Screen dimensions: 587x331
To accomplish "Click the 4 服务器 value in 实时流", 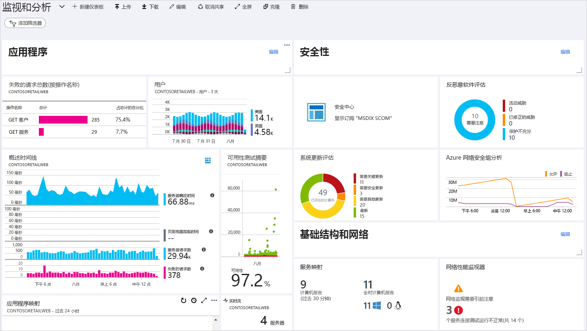I will (x=264, y=320).
